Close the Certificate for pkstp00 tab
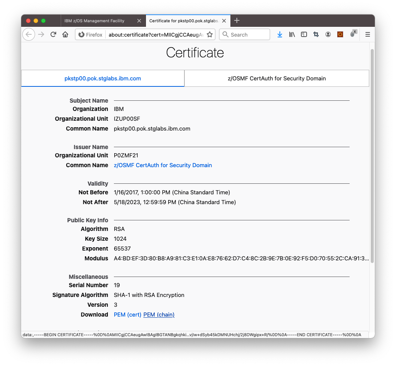Image resolution: width=396 pixels, height=366 pixels. coord(224,21)
